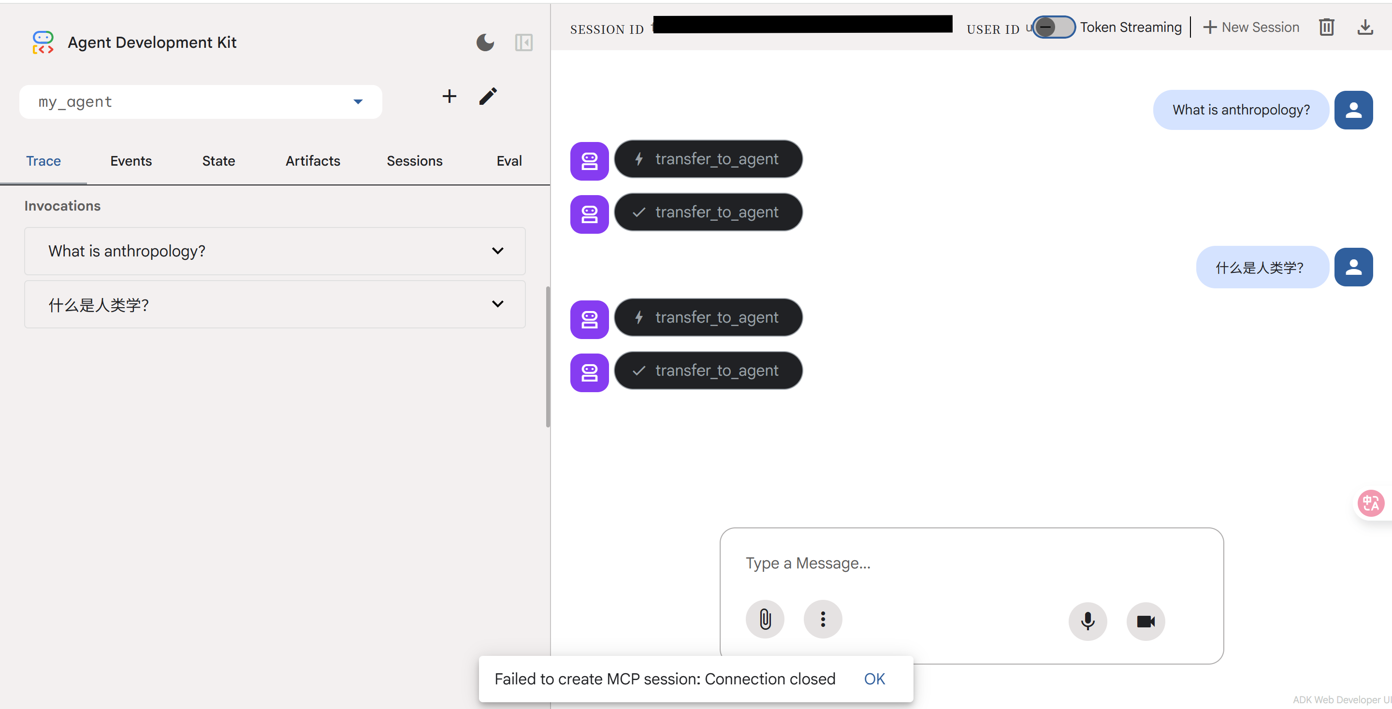
Task: Click the pencil edit agent icon
Action: click(487, 97)
